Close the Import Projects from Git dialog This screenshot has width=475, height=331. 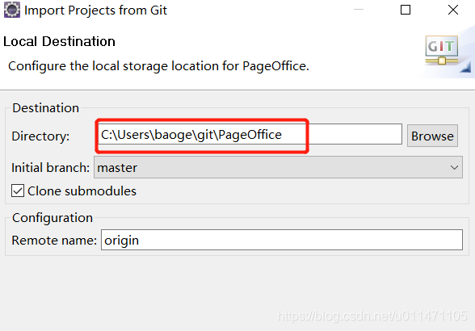(453, 10)
